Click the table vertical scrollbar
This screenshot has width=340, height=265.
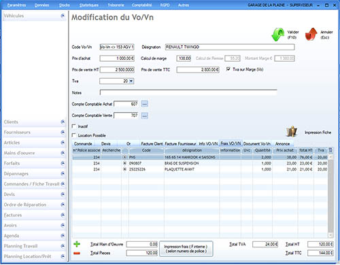coord(330,196)
